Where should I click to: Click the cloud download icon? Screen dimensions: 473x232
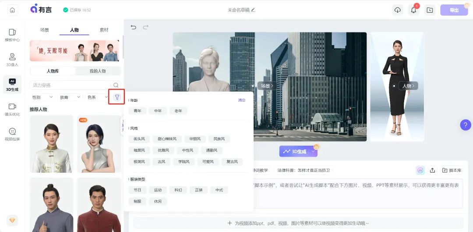pyautogui.click(x=398, y=10)
